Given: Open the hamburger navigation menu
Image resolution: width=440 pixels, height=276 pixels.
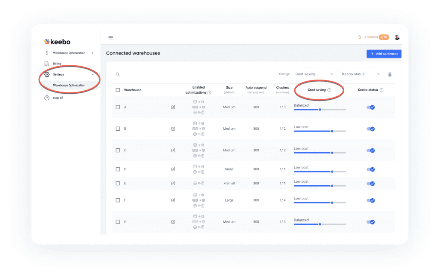Looking at the screenshot, I should pyautogui.click(x=110, y=37).
